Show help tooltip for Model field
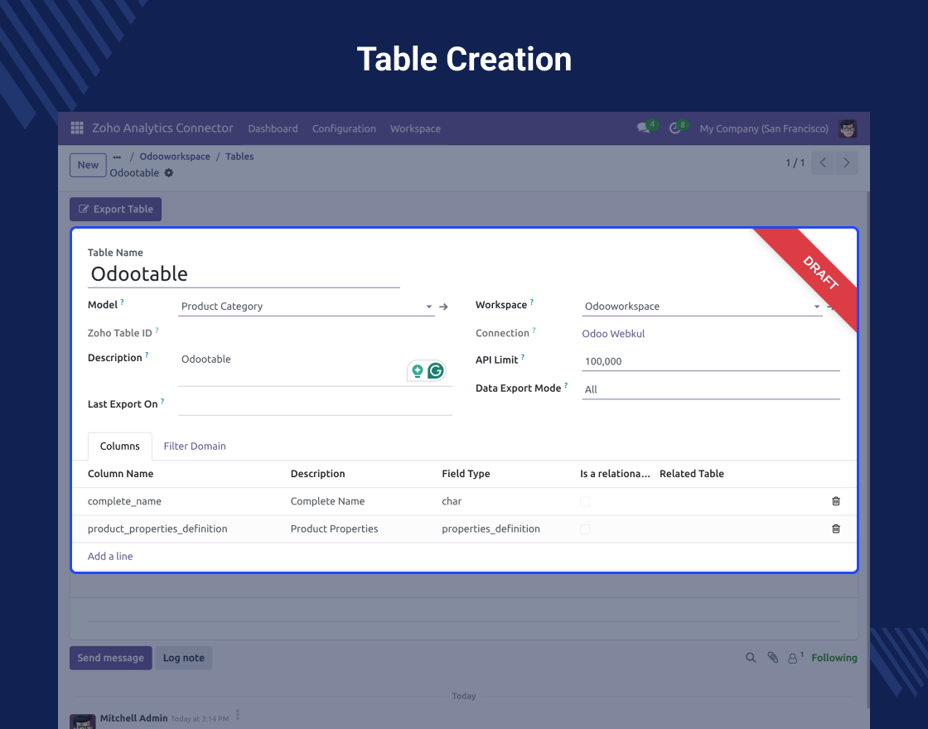928x729 pixels. click(x=123, y=302)
